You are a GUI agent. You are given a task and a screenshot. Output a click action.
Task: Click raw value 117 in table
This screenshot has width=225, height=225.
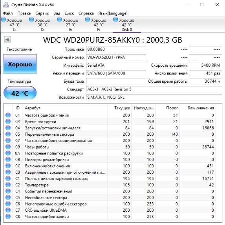tap(210, 172)
